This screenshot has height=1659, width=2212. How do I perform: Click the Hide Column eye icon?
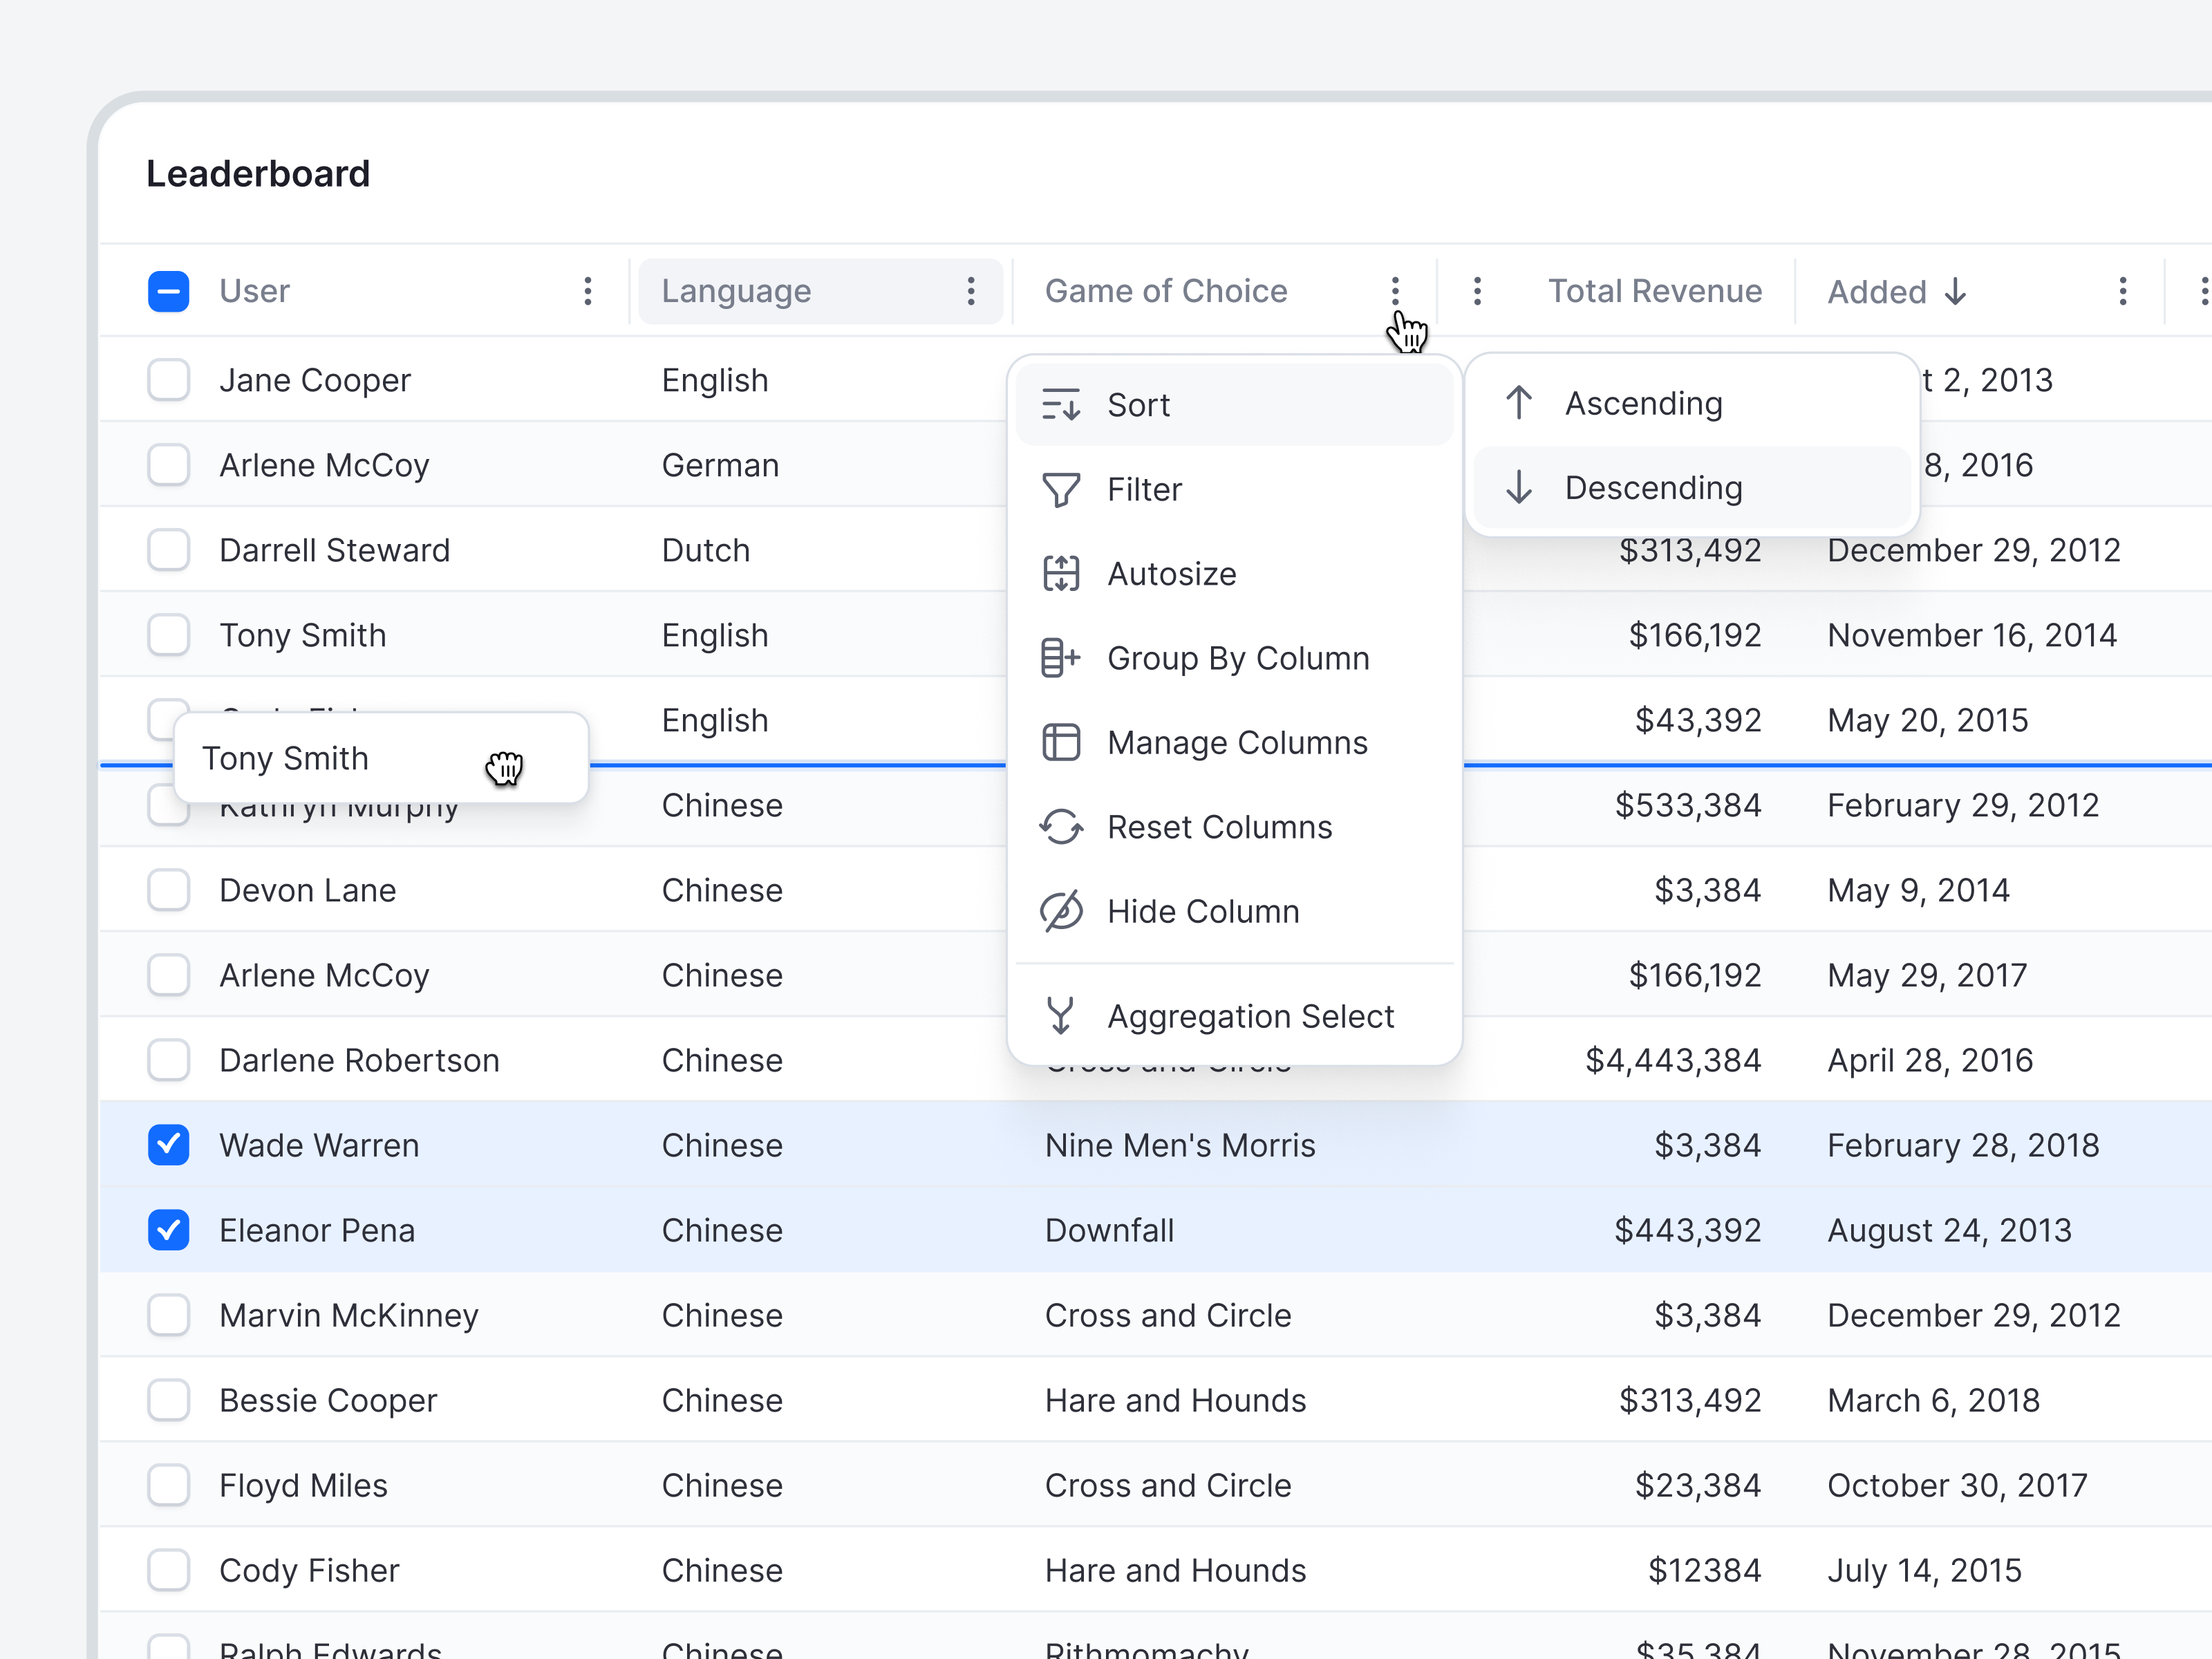(x=1062, y=911)
